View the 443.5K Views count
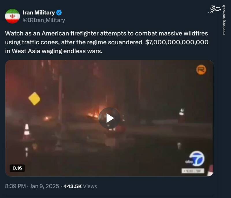The image size is (231, 198). pos(80,186)
